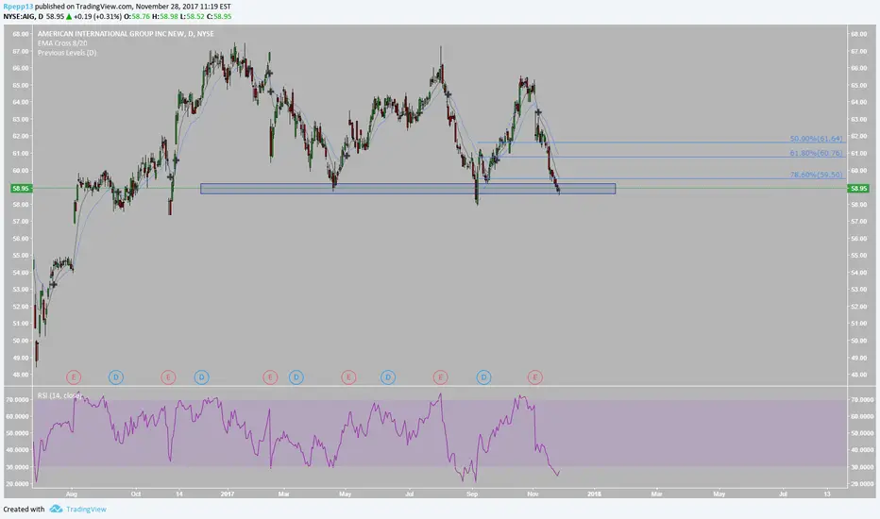Click the RSI (14, close) indicator label
880x519 pixels.
pos(59,395)
